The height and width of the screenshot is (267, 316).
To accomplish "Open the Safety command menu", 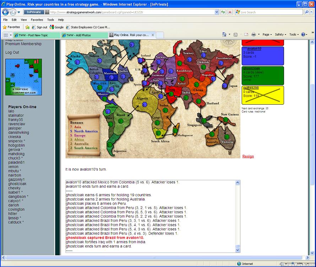I will pos(280,35).
